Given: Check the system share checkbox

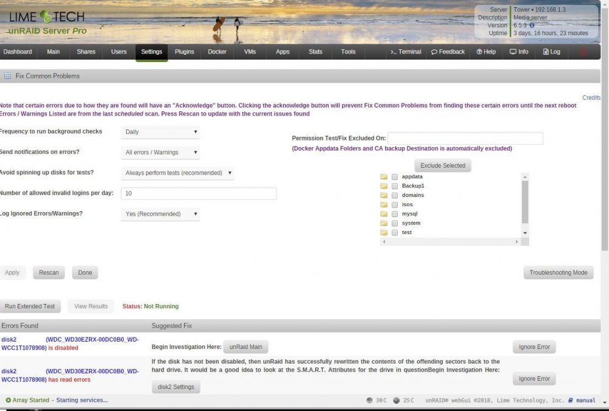Looking at the screenshot, I should [x=395, y=223].
